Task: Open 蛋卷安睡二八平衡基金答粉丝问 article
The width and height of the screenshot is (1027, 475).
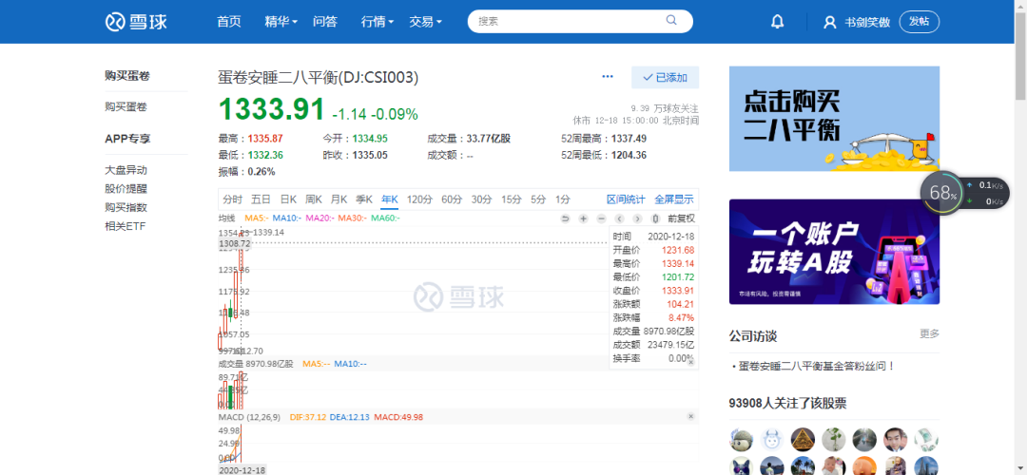Action: coord(817,367)
